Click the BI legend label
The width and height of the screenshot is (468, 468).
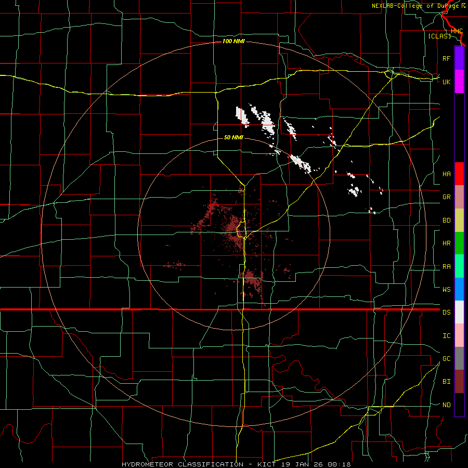(446, 382)
